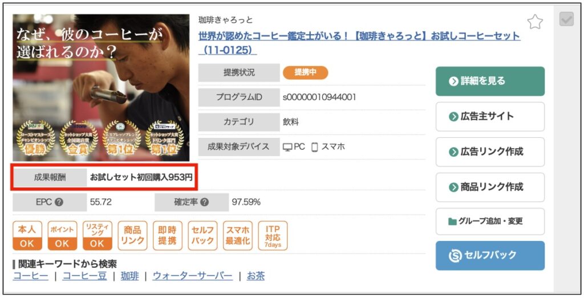
Task: Click the コーヒー keyword link
Action: pos(31,276)
